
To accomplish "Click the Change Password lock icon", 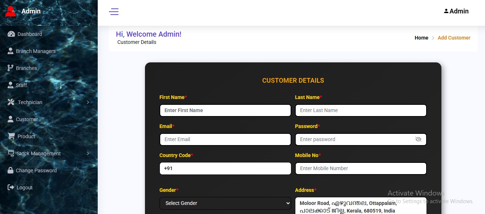I will (x=11, y=170).
